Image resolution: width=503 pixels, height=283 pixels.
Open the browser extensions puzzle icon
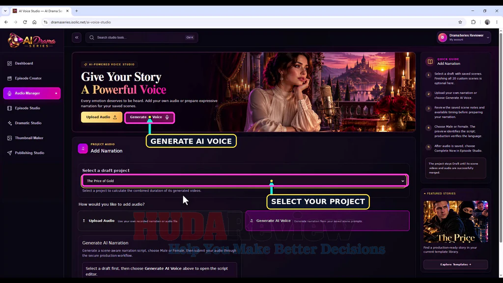coord(474,22)
